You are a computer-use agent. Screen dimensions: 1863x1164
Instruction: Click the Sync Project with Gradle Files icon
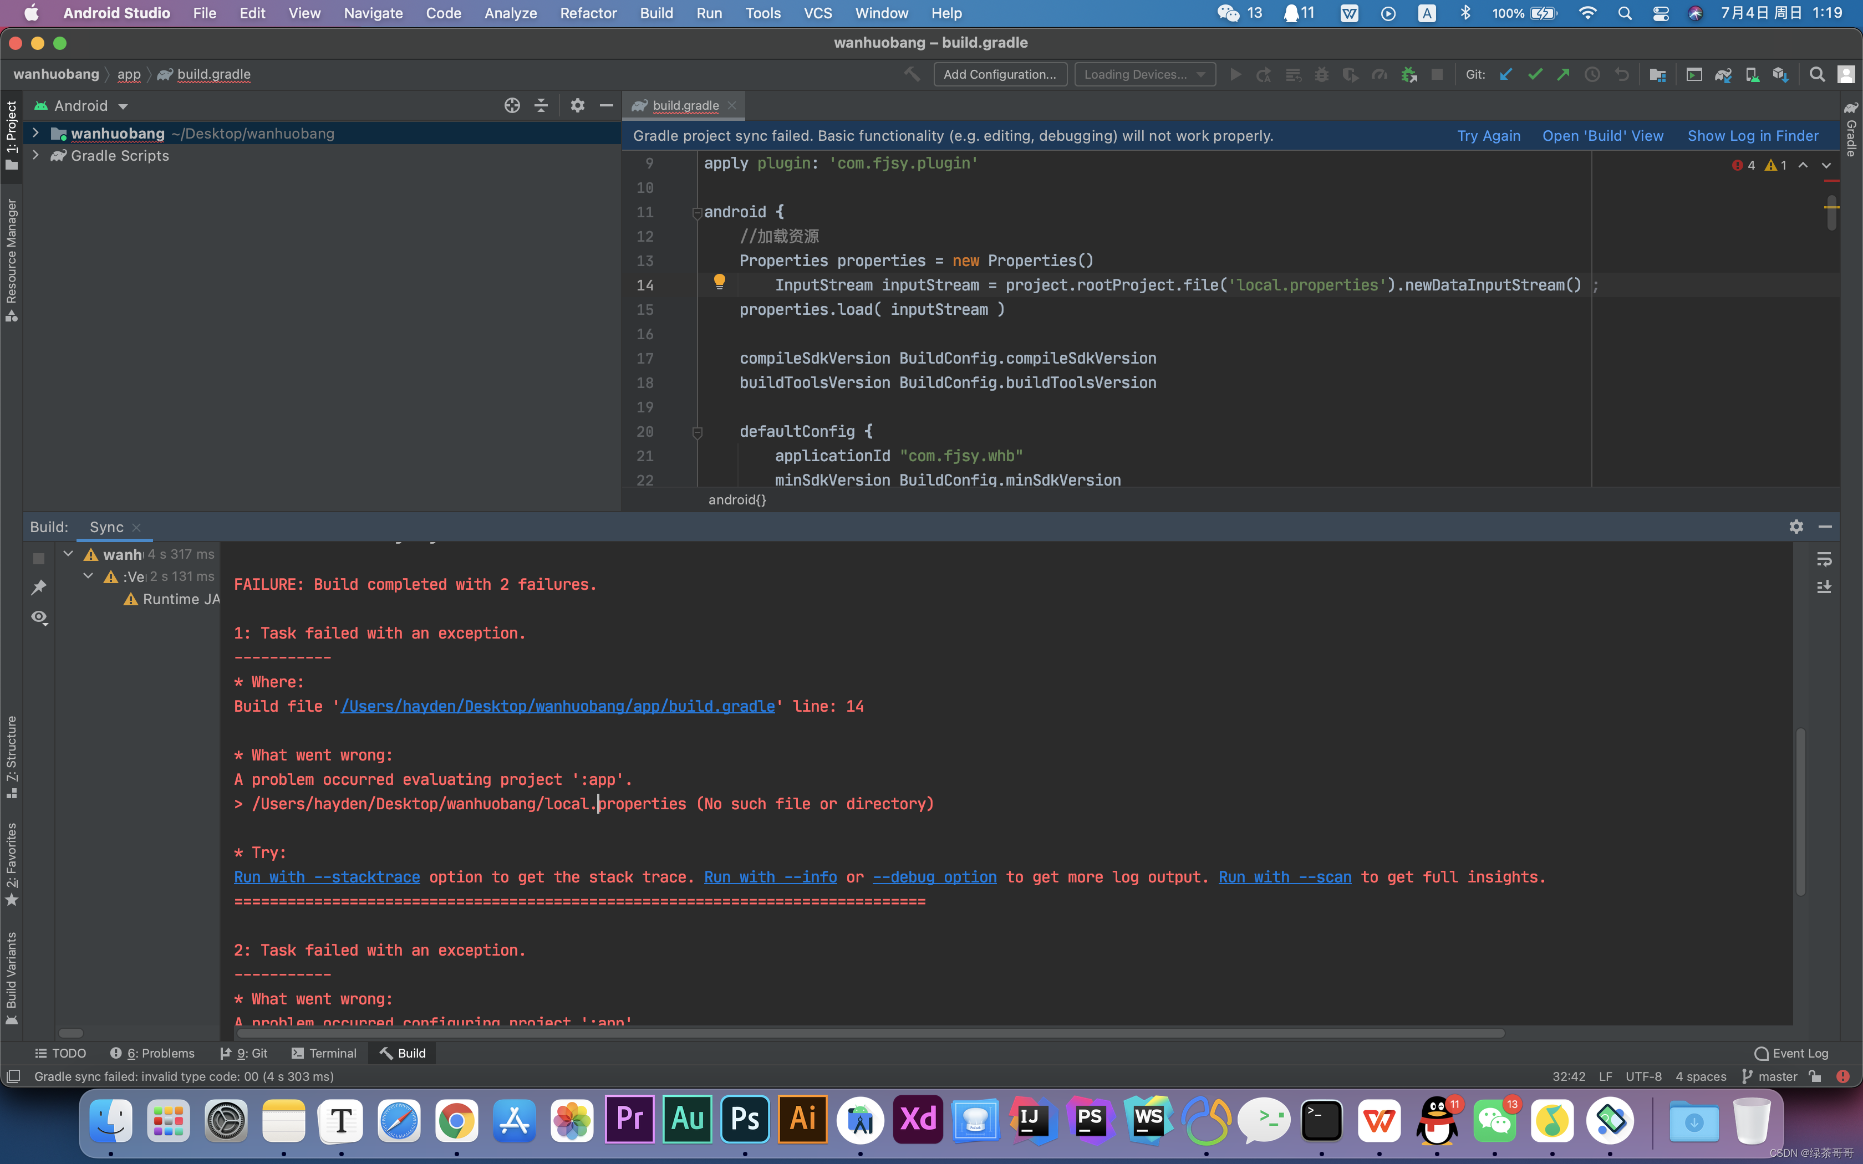1723,75
